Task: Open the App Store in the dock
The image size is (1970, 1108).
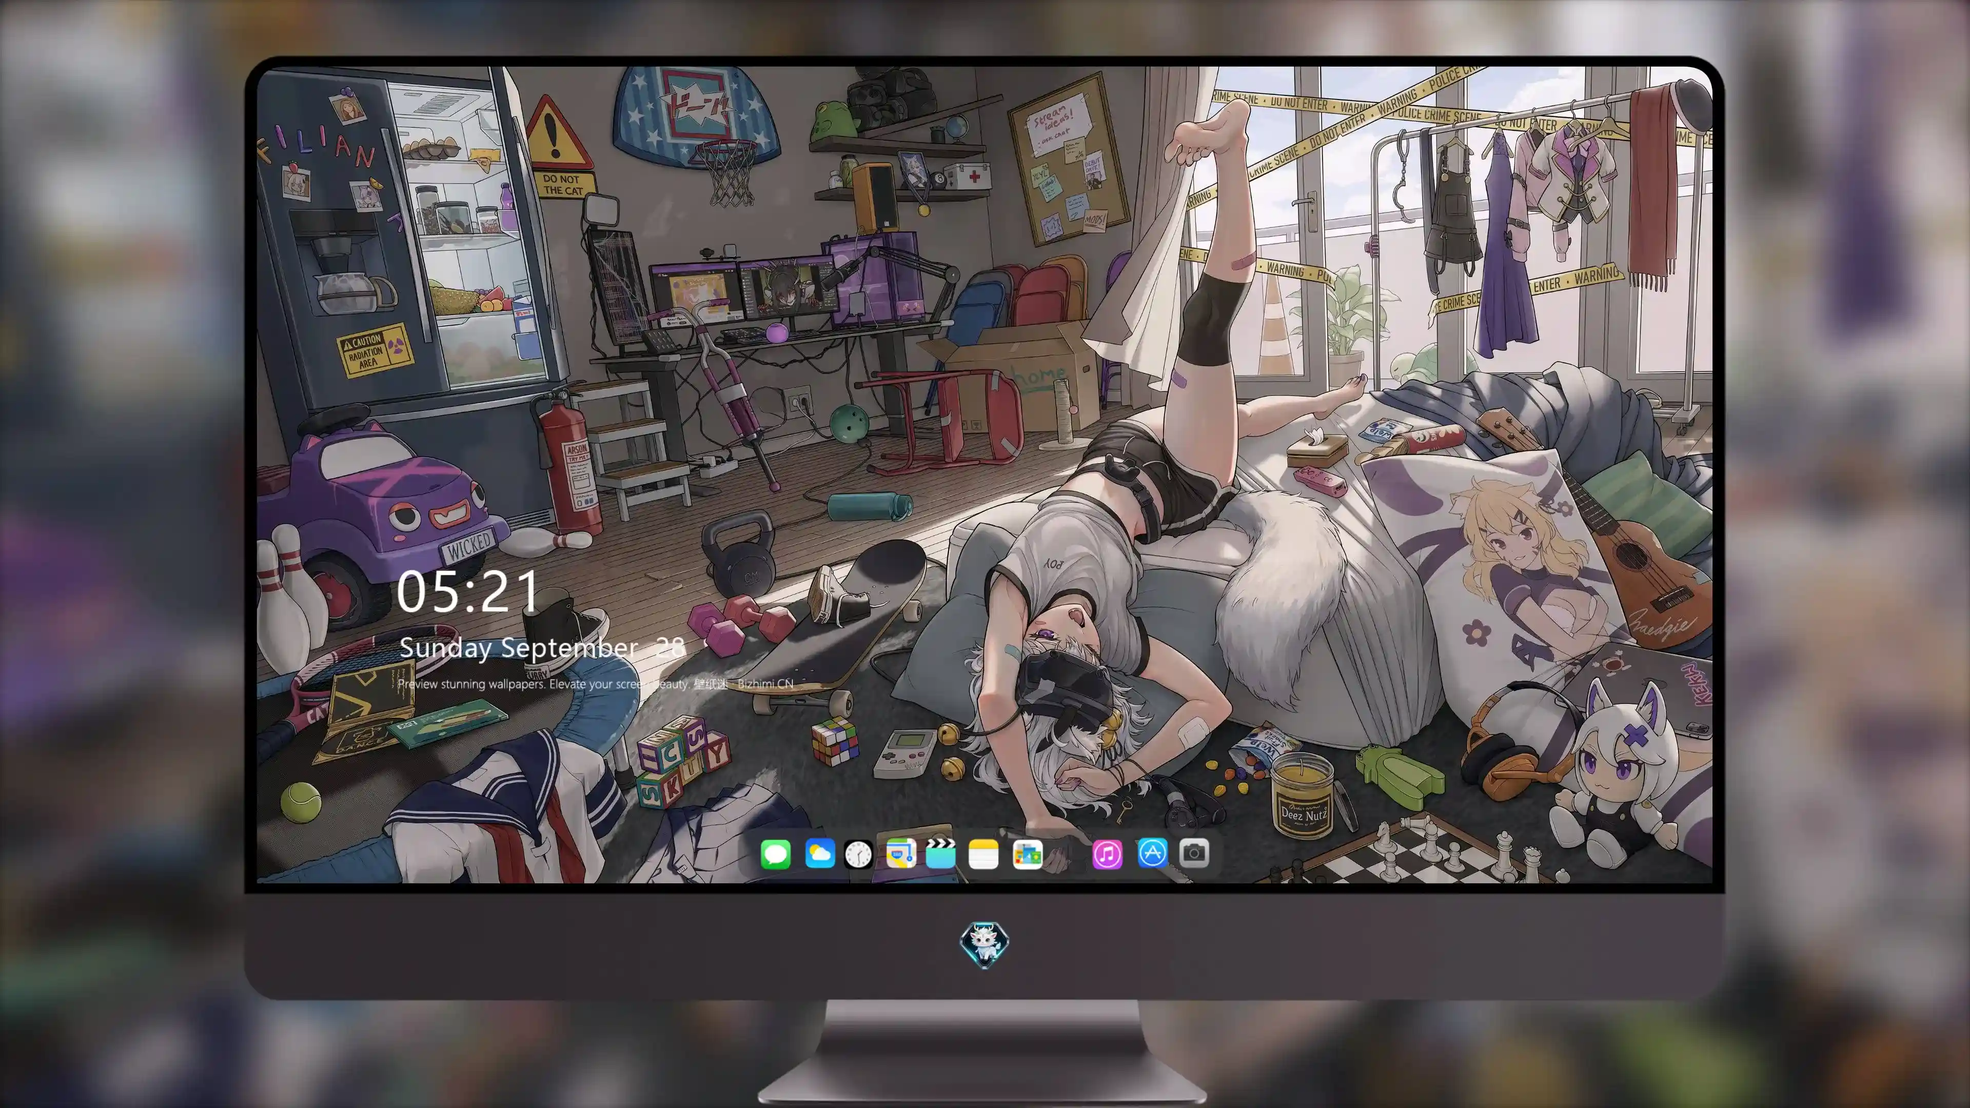Action: pyautogui.click(x=1152, y=854)
